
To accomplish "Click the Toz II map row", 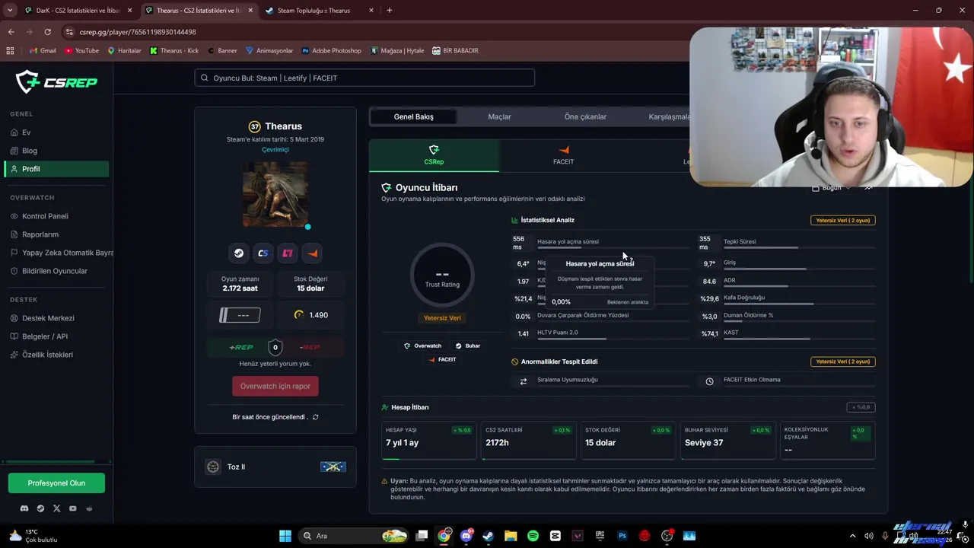I will pyautogui.click(x=275, y=467).
